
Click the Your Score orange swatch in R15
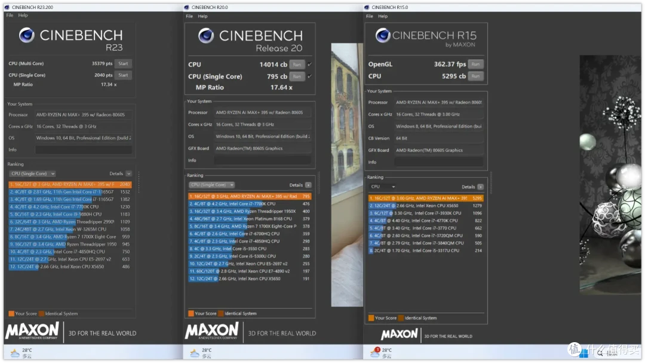(371, 318)
